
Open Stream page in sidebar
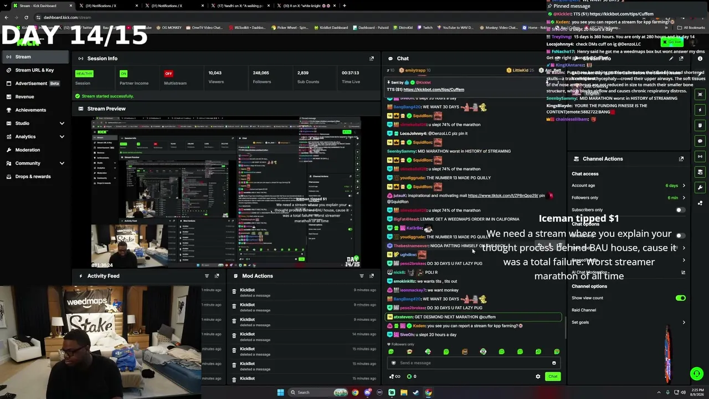point(34,57)
